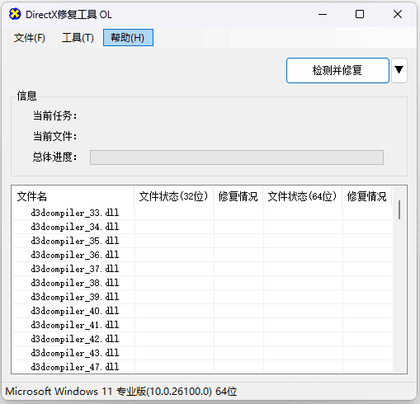The image size is (420, 404).
Task: Click the 修复情况 header after 64位 column
Action: tap(367, 196)
